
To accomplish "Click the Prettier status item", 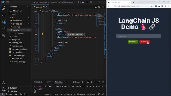I will [x=92, y=94].
